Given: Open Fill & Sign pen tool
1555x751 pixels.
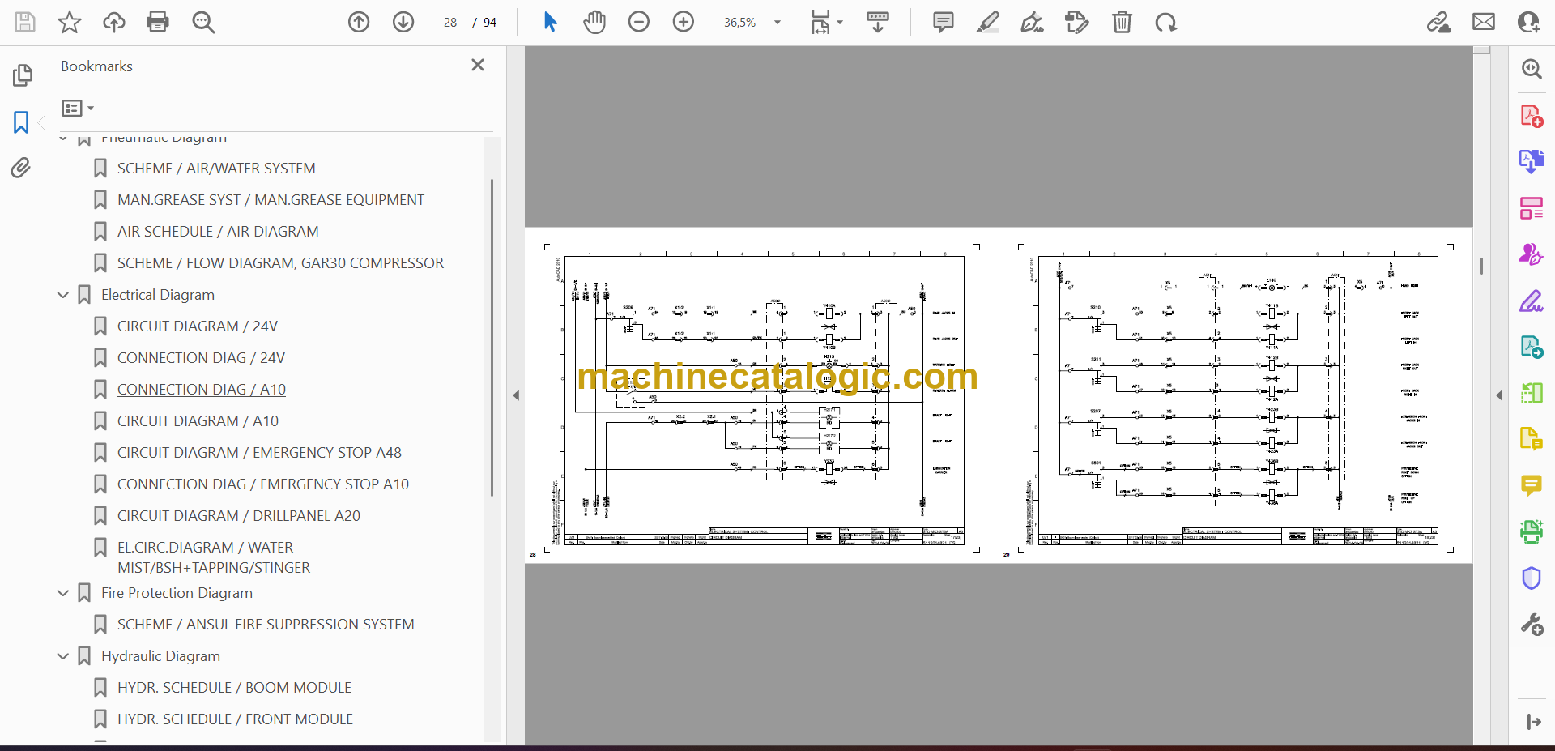Looking at the screenshot, I should (x=1531, y=301).
